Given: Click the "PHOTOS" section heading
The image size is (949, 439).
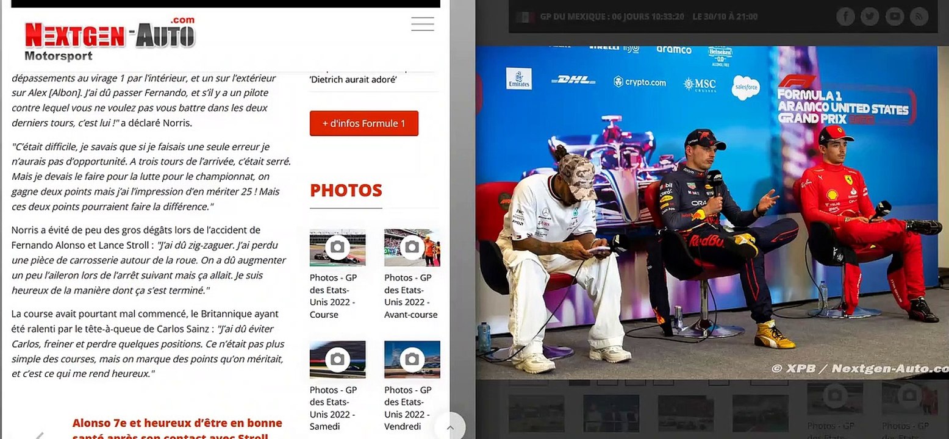Looking at the screenshot, I should click(x=346, y=190).
